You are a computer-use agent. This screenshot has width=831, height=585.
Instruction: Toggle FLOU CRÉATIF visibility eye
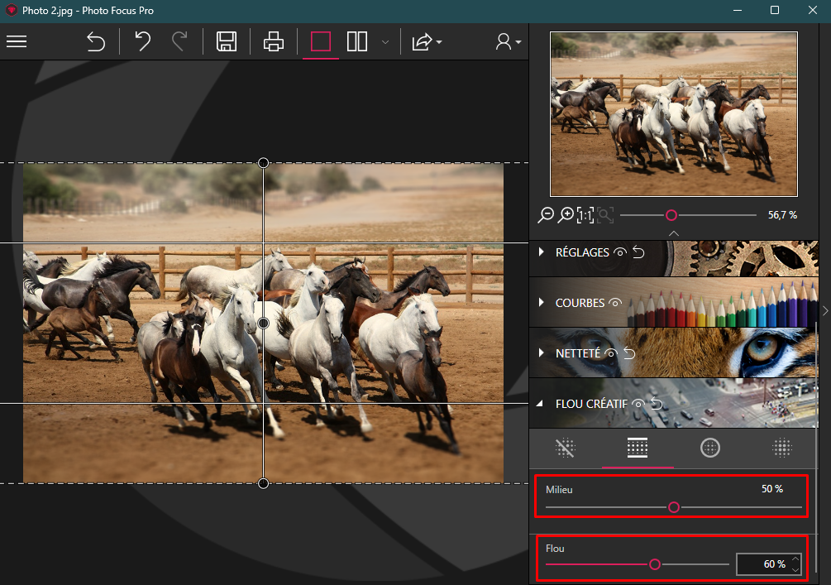point(638,404)
